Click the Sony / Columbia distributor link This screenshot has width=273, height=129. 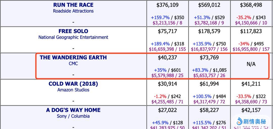(73, 116)
